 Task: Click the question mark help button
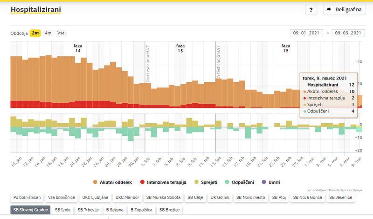tap(311, 9)
